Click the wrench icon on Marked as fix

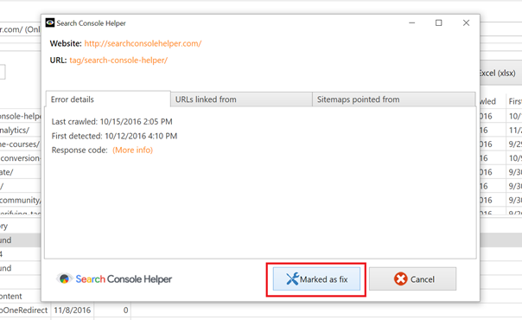click(292, 279)
